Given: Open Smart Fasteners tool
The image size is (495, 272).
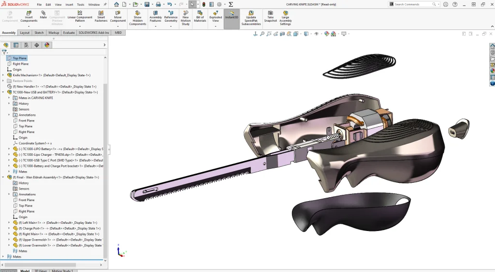Looking at the screenshot, I should 101,17.
